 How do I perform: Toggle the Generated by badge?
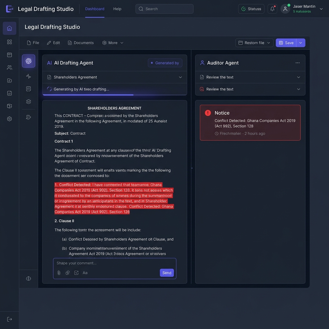pos(165,63)
